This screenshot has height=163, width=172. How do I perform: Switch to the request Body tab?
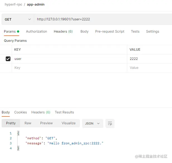[84, 31]
